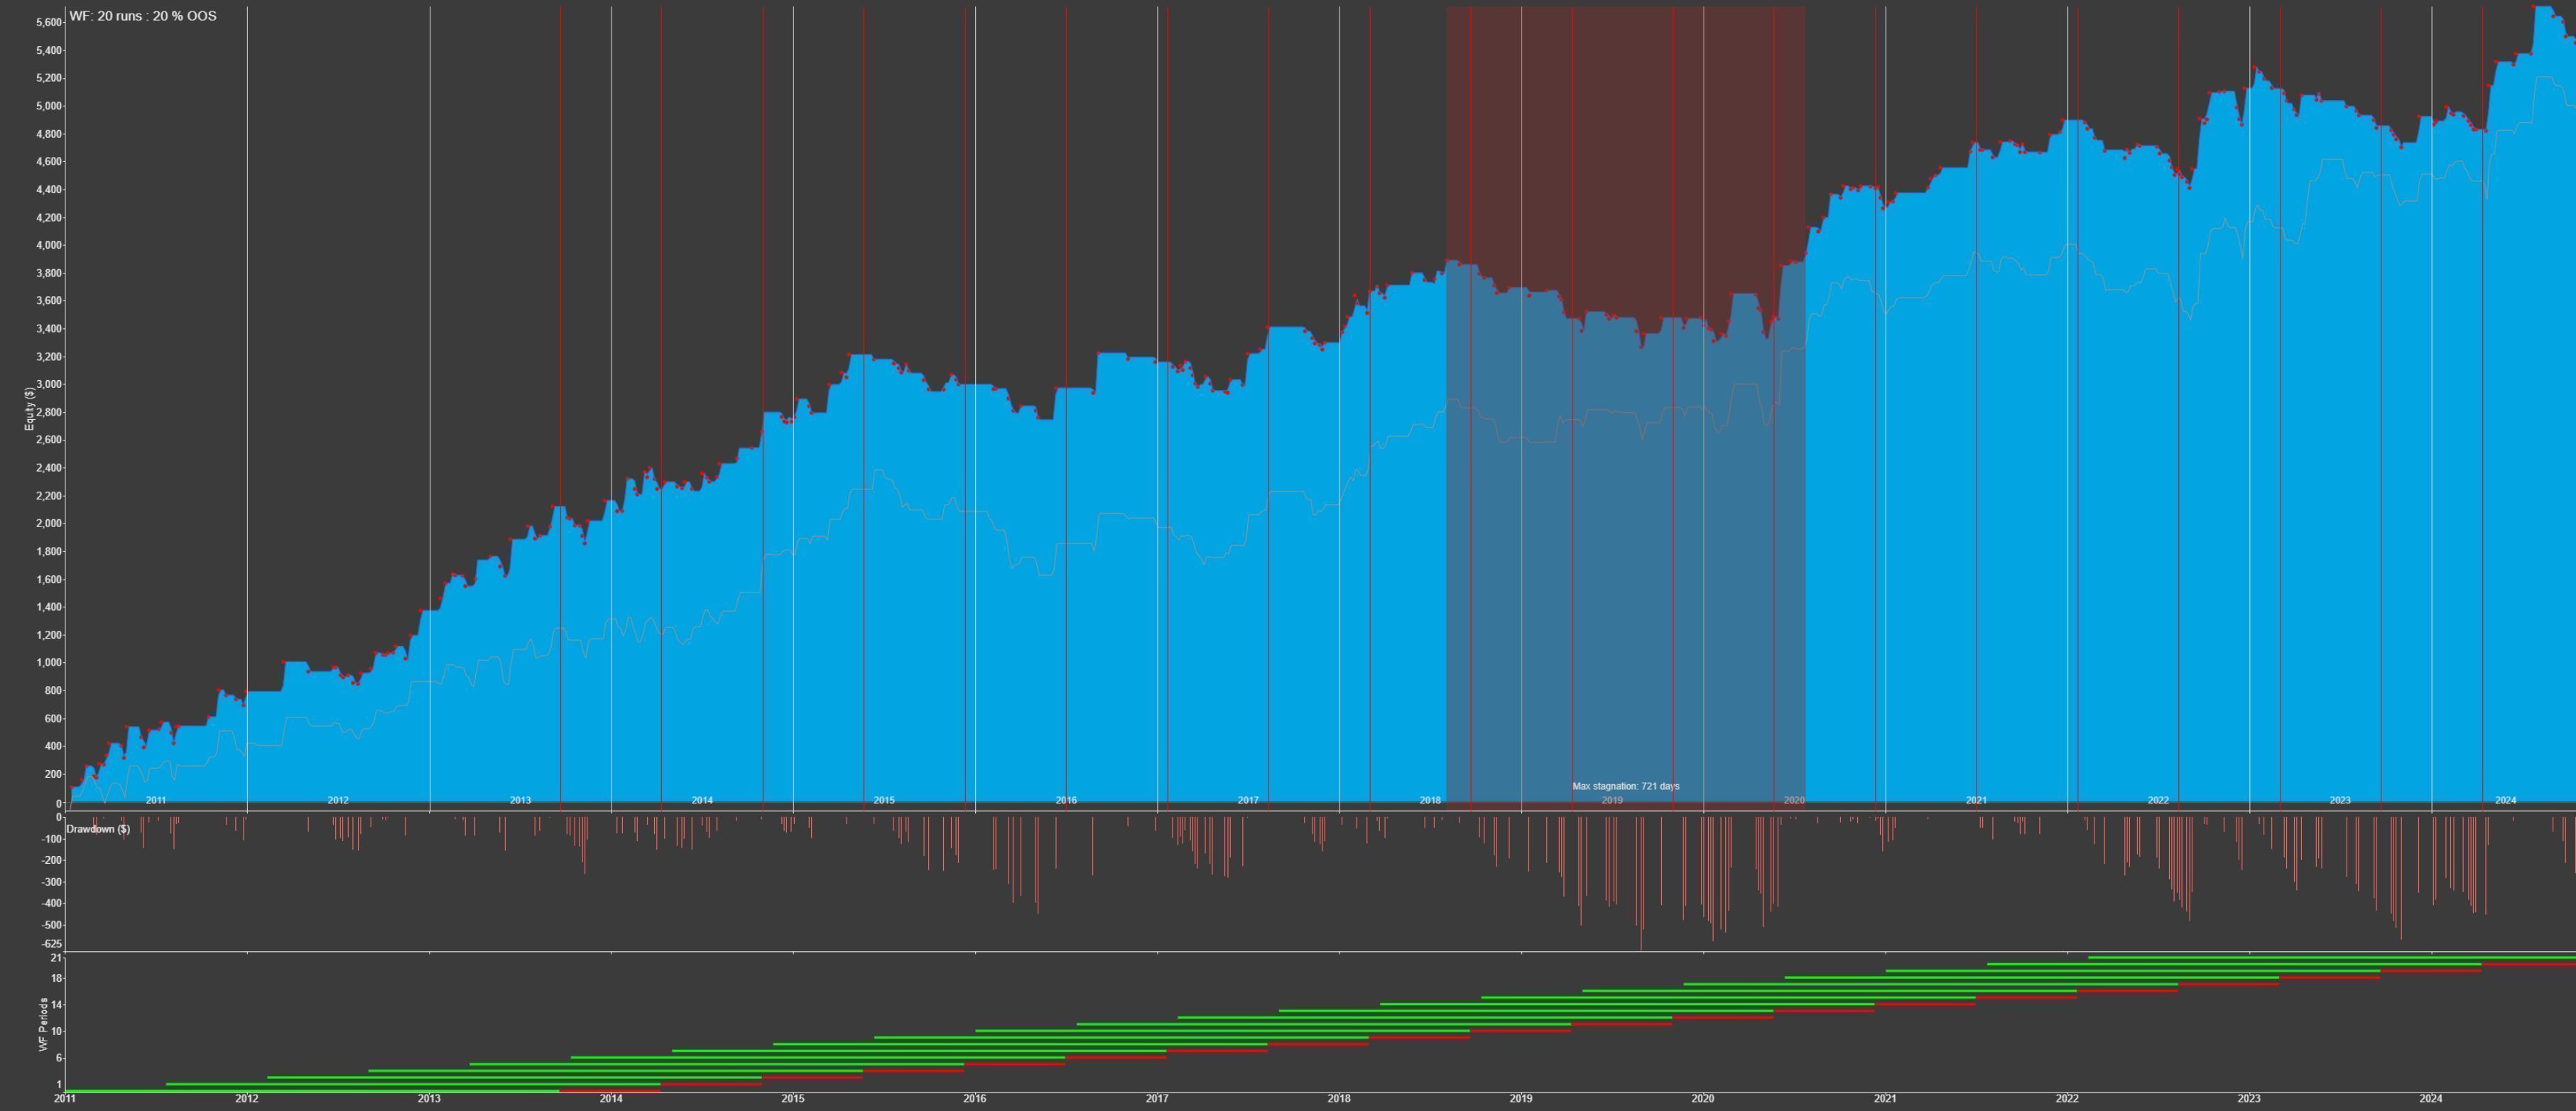Select the 3,000 equity axis tick
The image size is (2576, 1111).
coord(48,384)
